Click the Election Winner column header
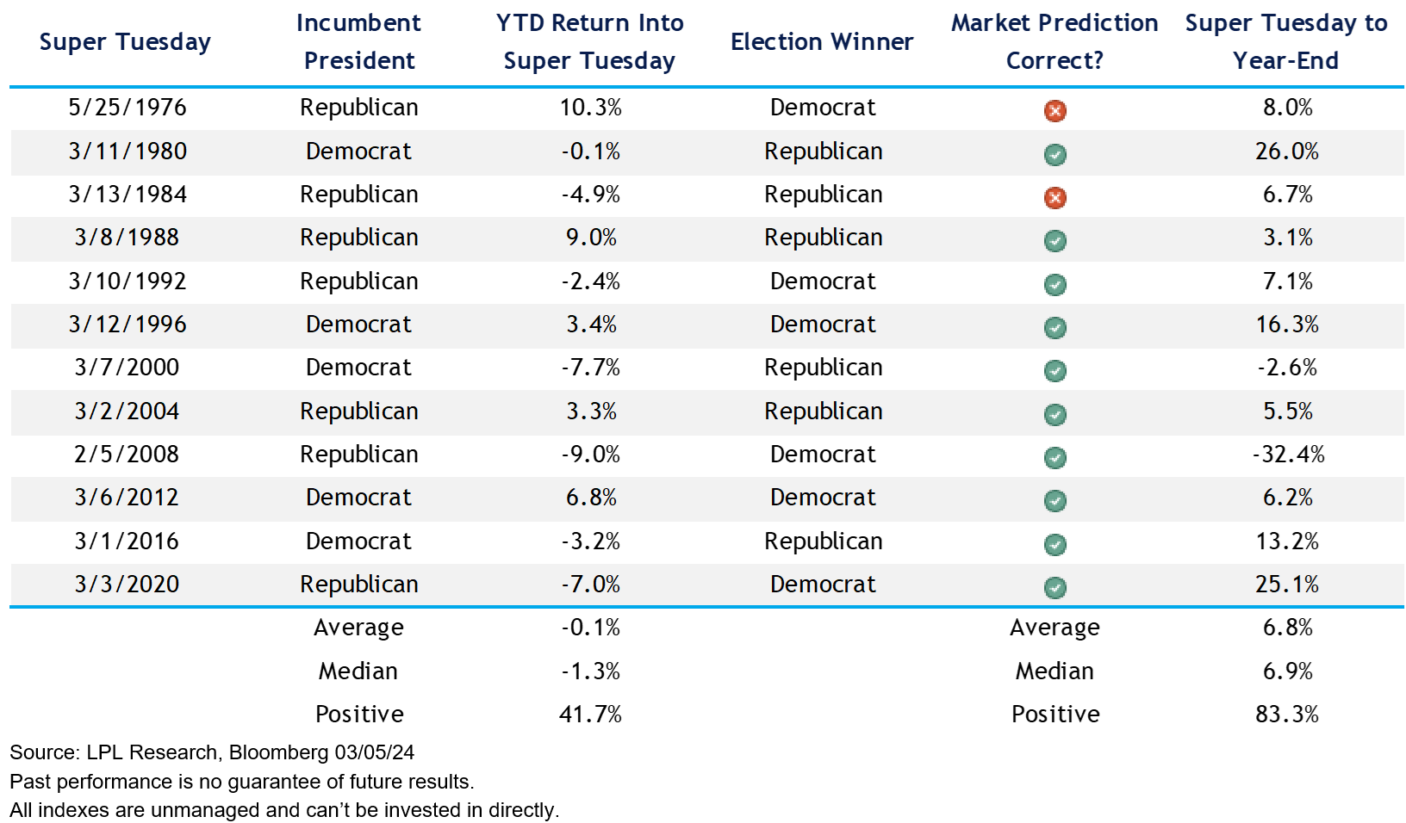1406x823 pixels. pyautogui.click(x=822, y=41)
